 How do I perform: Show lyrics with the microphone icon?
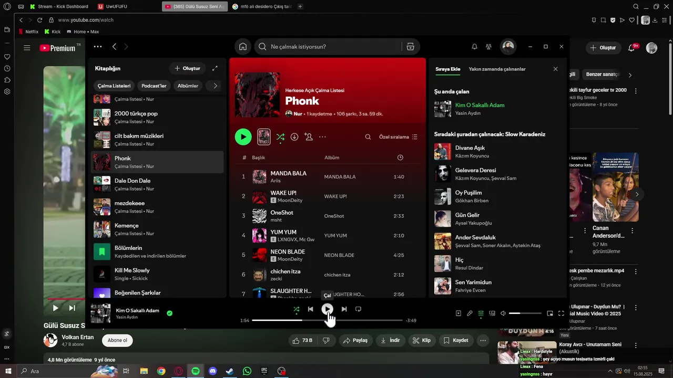point(470,313)
